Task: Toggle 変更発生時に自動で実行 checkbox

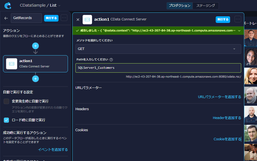Action: [x=6, y=101]
